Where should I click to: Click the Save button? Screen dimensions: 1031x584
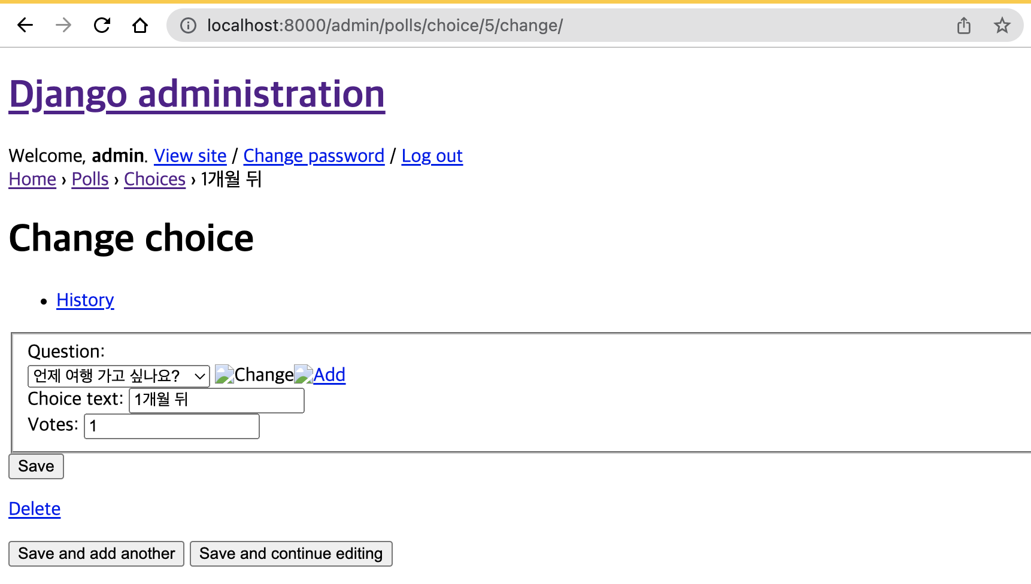click(x=36, y=466)
